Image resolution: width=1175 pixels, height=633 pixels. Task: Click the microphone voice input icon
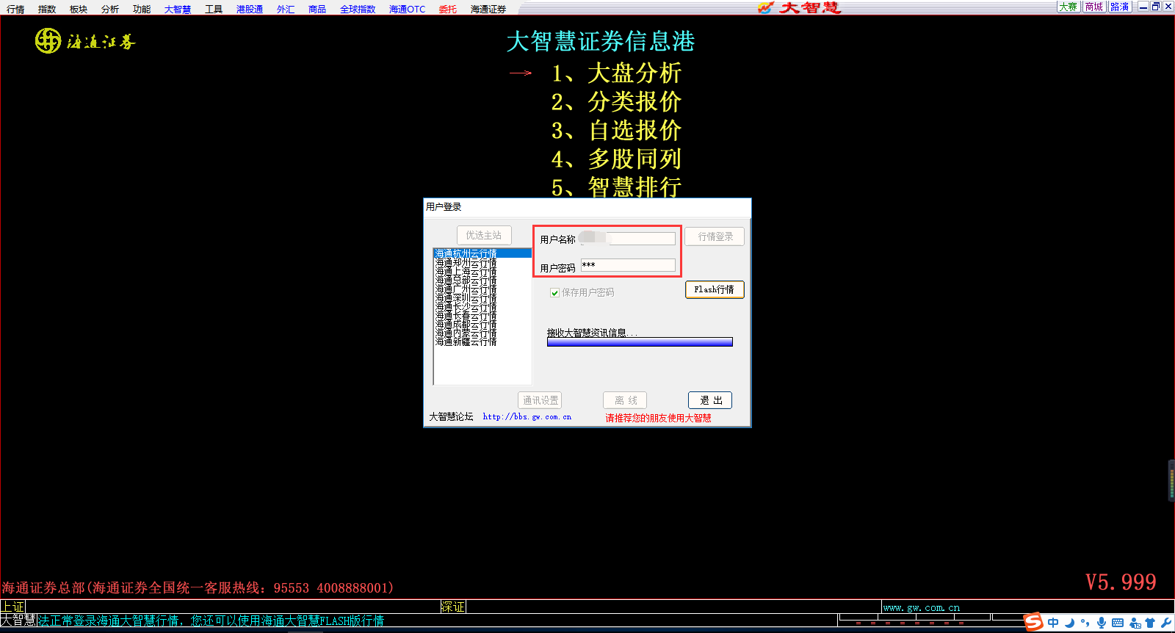[x=1102, y=623]
